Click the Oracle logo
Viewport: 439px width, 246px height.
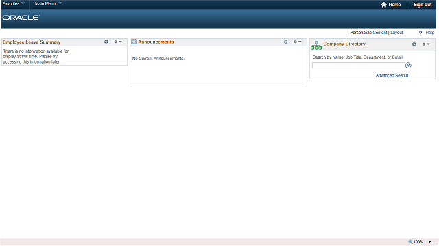(x=21, y=18)
